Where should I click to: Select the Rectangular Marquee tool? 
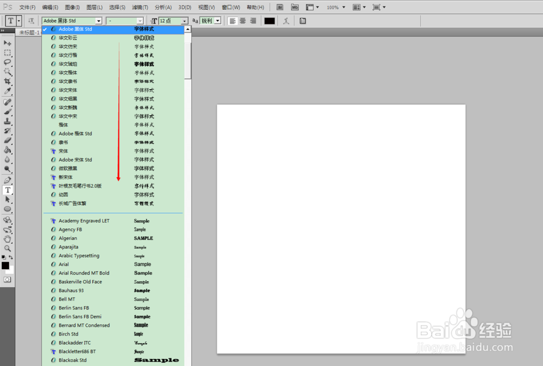pos(7,53)
